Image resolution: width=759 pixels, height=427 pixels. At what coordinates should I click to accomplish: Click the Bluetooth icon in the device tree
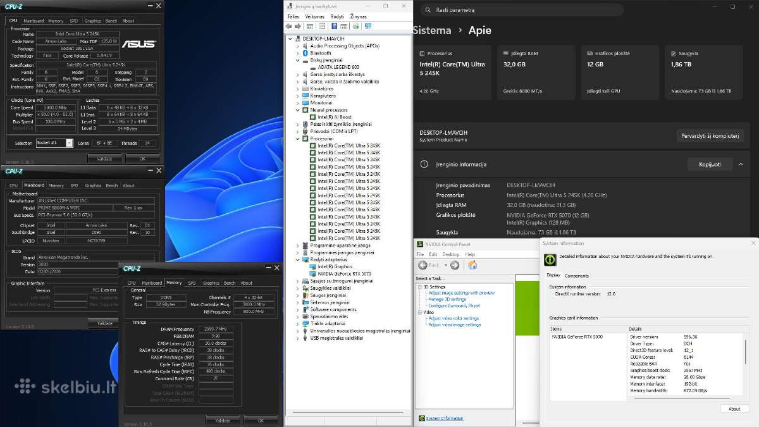coord(306,53)
